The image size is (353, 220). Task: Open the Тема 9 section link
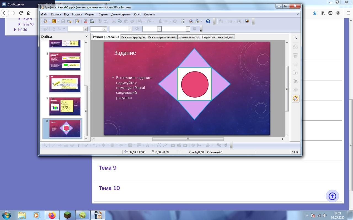[x=108, y=168]
